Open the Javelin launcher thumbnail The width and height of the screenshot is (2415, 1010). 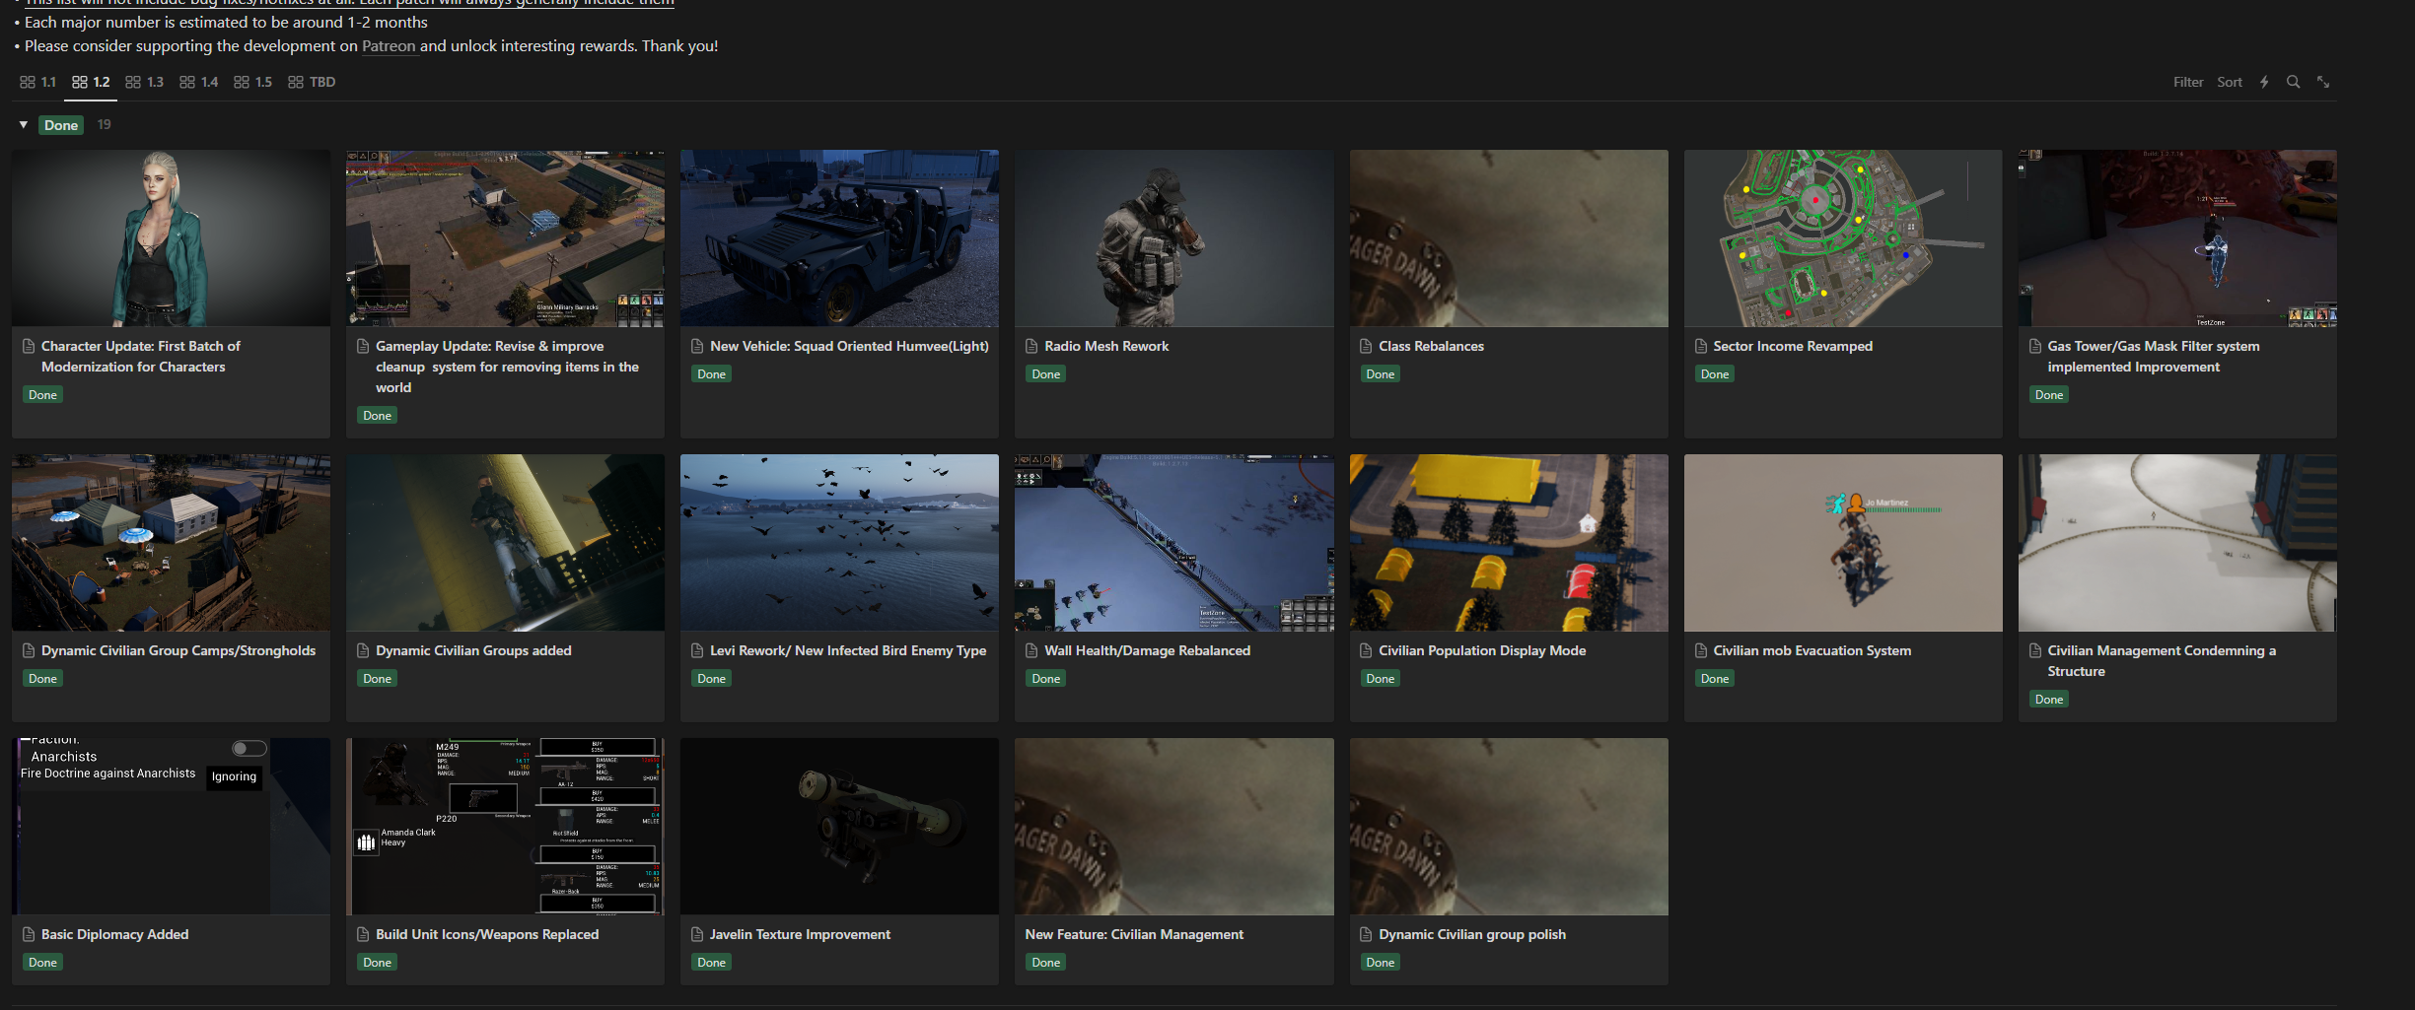pyautogui.click(x=839, y=826)
